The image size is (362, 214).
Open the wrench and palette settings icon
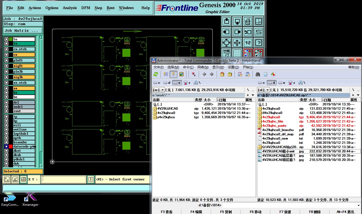coord(226,53)
